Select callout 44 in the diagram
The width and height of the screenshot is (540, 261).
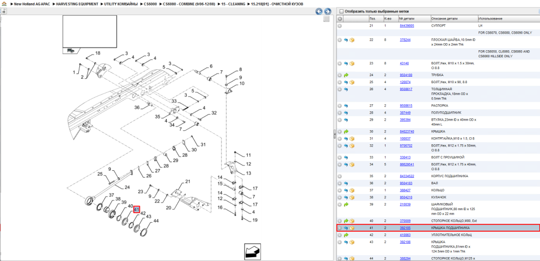click(x=156, y=220)
